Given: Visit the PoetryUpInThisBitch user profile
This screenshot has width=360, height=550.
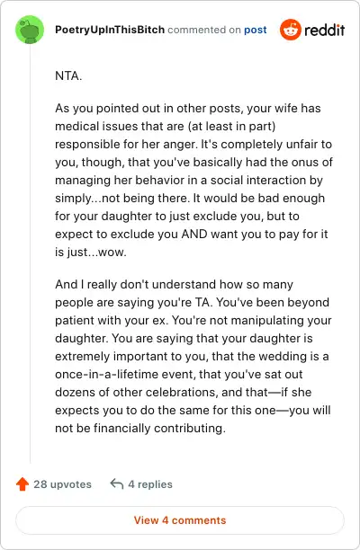Looking at the screenshot, I should [110, 30].
